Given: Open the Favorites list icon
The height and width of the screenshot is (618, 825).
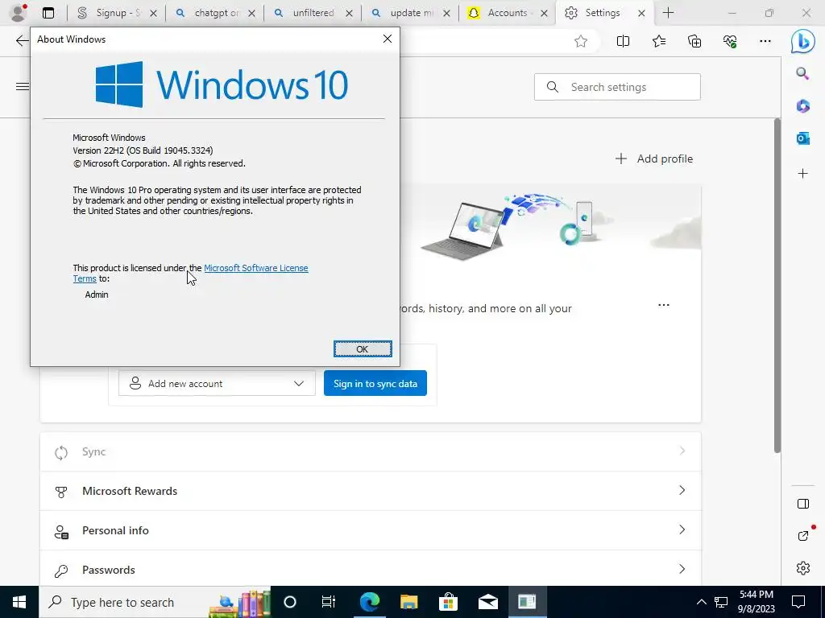Looking at the screenshot, I should pyautogui.click(x=659, y=42).
